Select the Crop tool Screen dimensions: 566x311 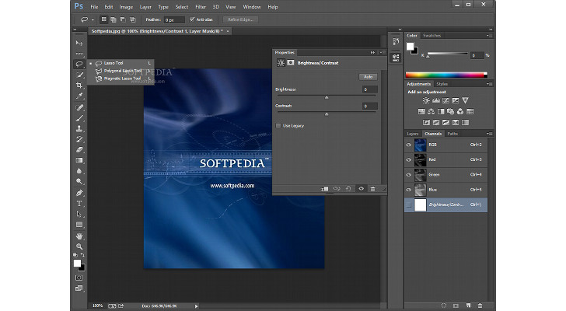(79, 86)
